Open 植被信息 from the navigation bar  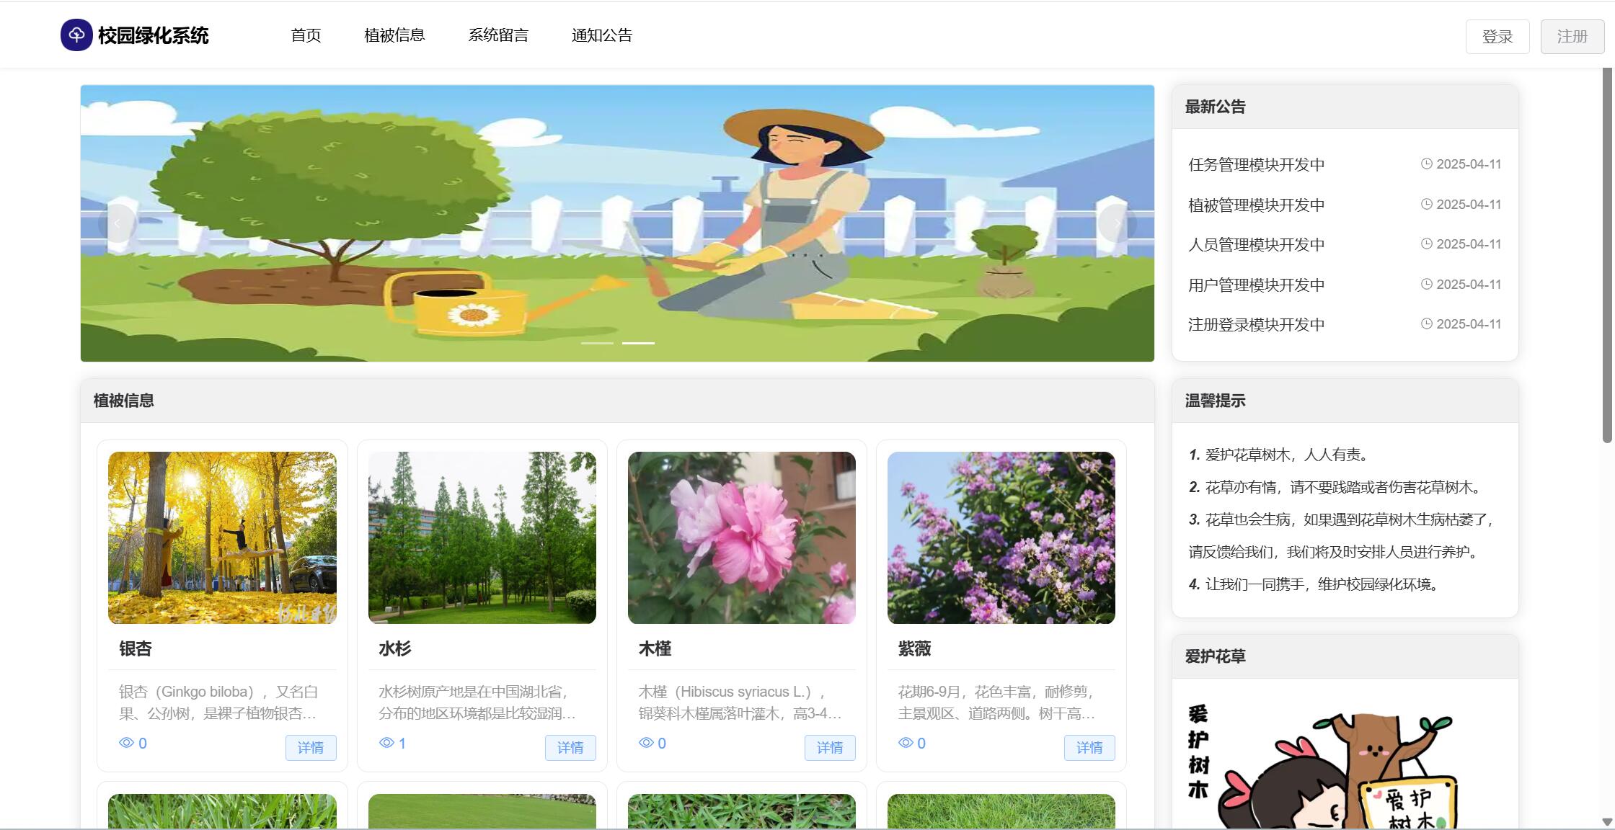pos(395,35)
